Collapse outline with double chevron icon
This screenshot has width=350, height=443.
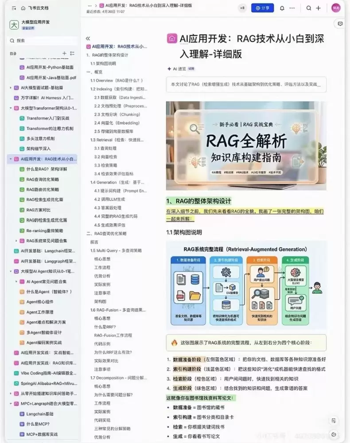click(x=88, y=39)
